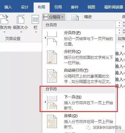Expand the 纸张大小 dropdown arrow
The width and height of the screenshot is (125, 133).
pyautogui.click(x=21, y=32)
